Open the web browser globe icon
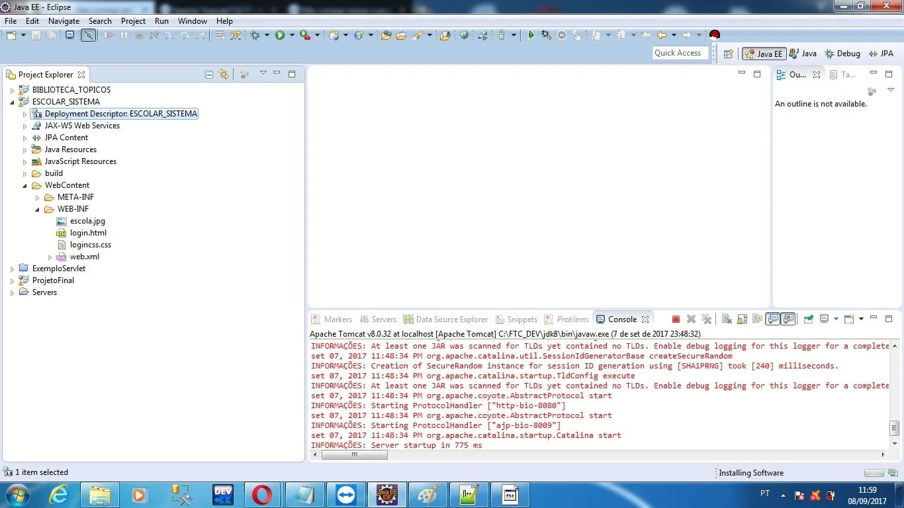Screen dimensions: 904x508 click(464, 35)
